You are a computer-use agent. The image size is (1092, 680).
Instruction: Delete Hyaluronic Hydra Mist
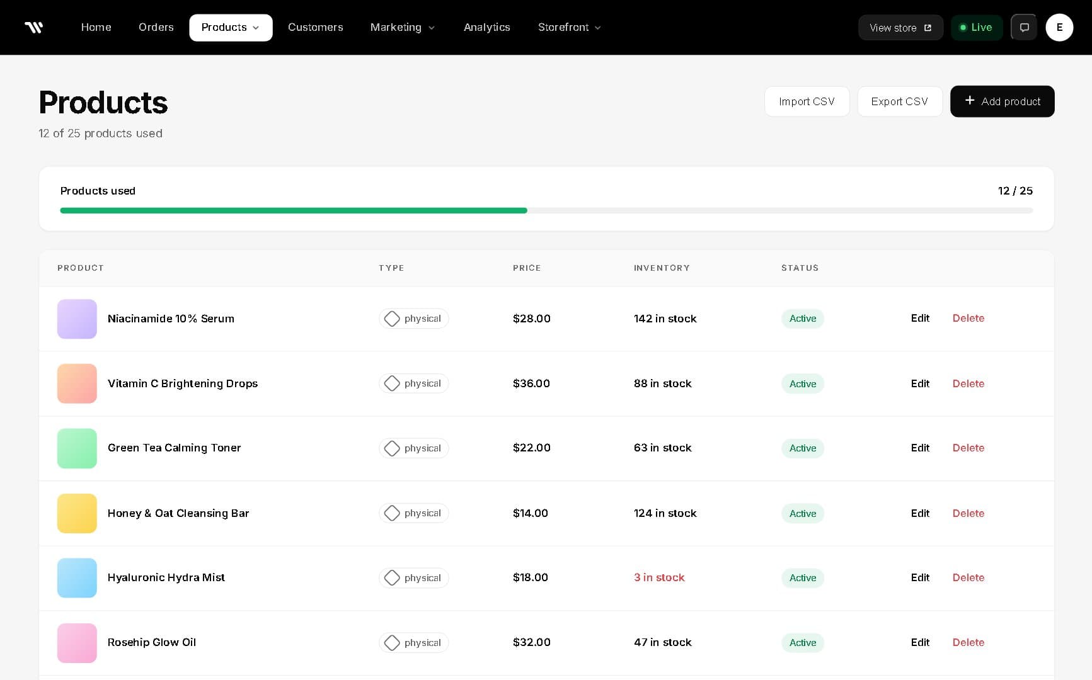(x=968, y=577)
